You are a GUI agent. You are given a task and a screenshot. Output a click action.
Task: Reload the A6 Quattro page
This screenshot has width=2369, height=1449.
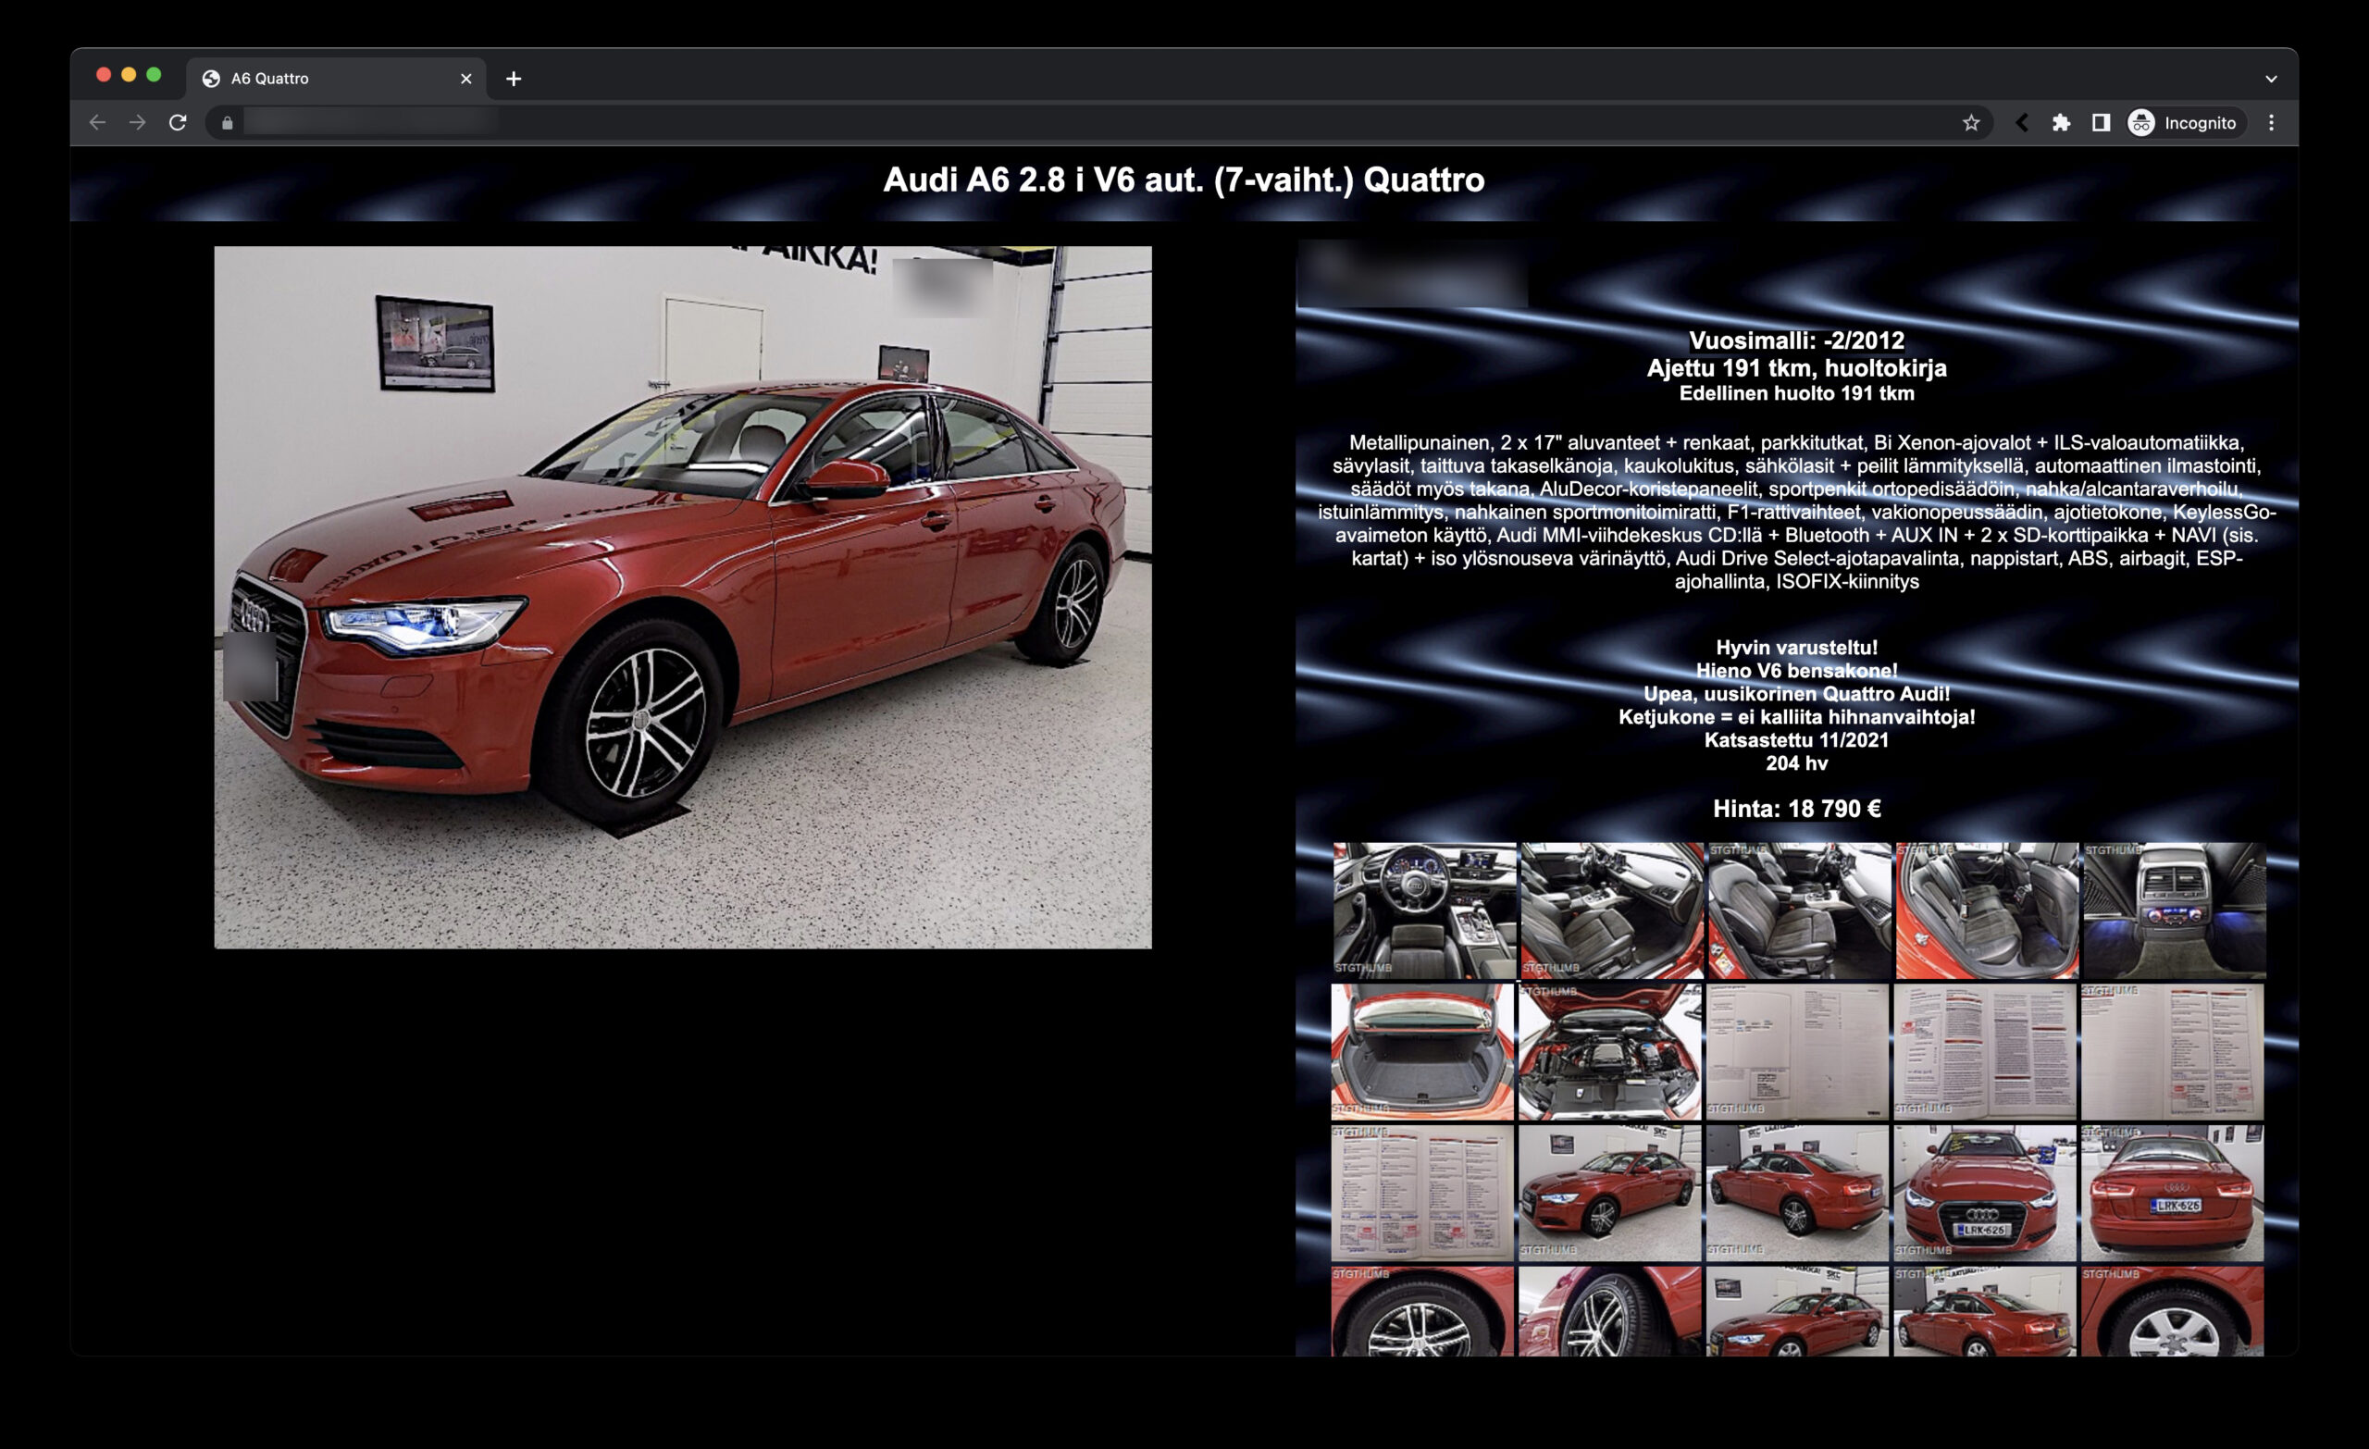point(178,122)
